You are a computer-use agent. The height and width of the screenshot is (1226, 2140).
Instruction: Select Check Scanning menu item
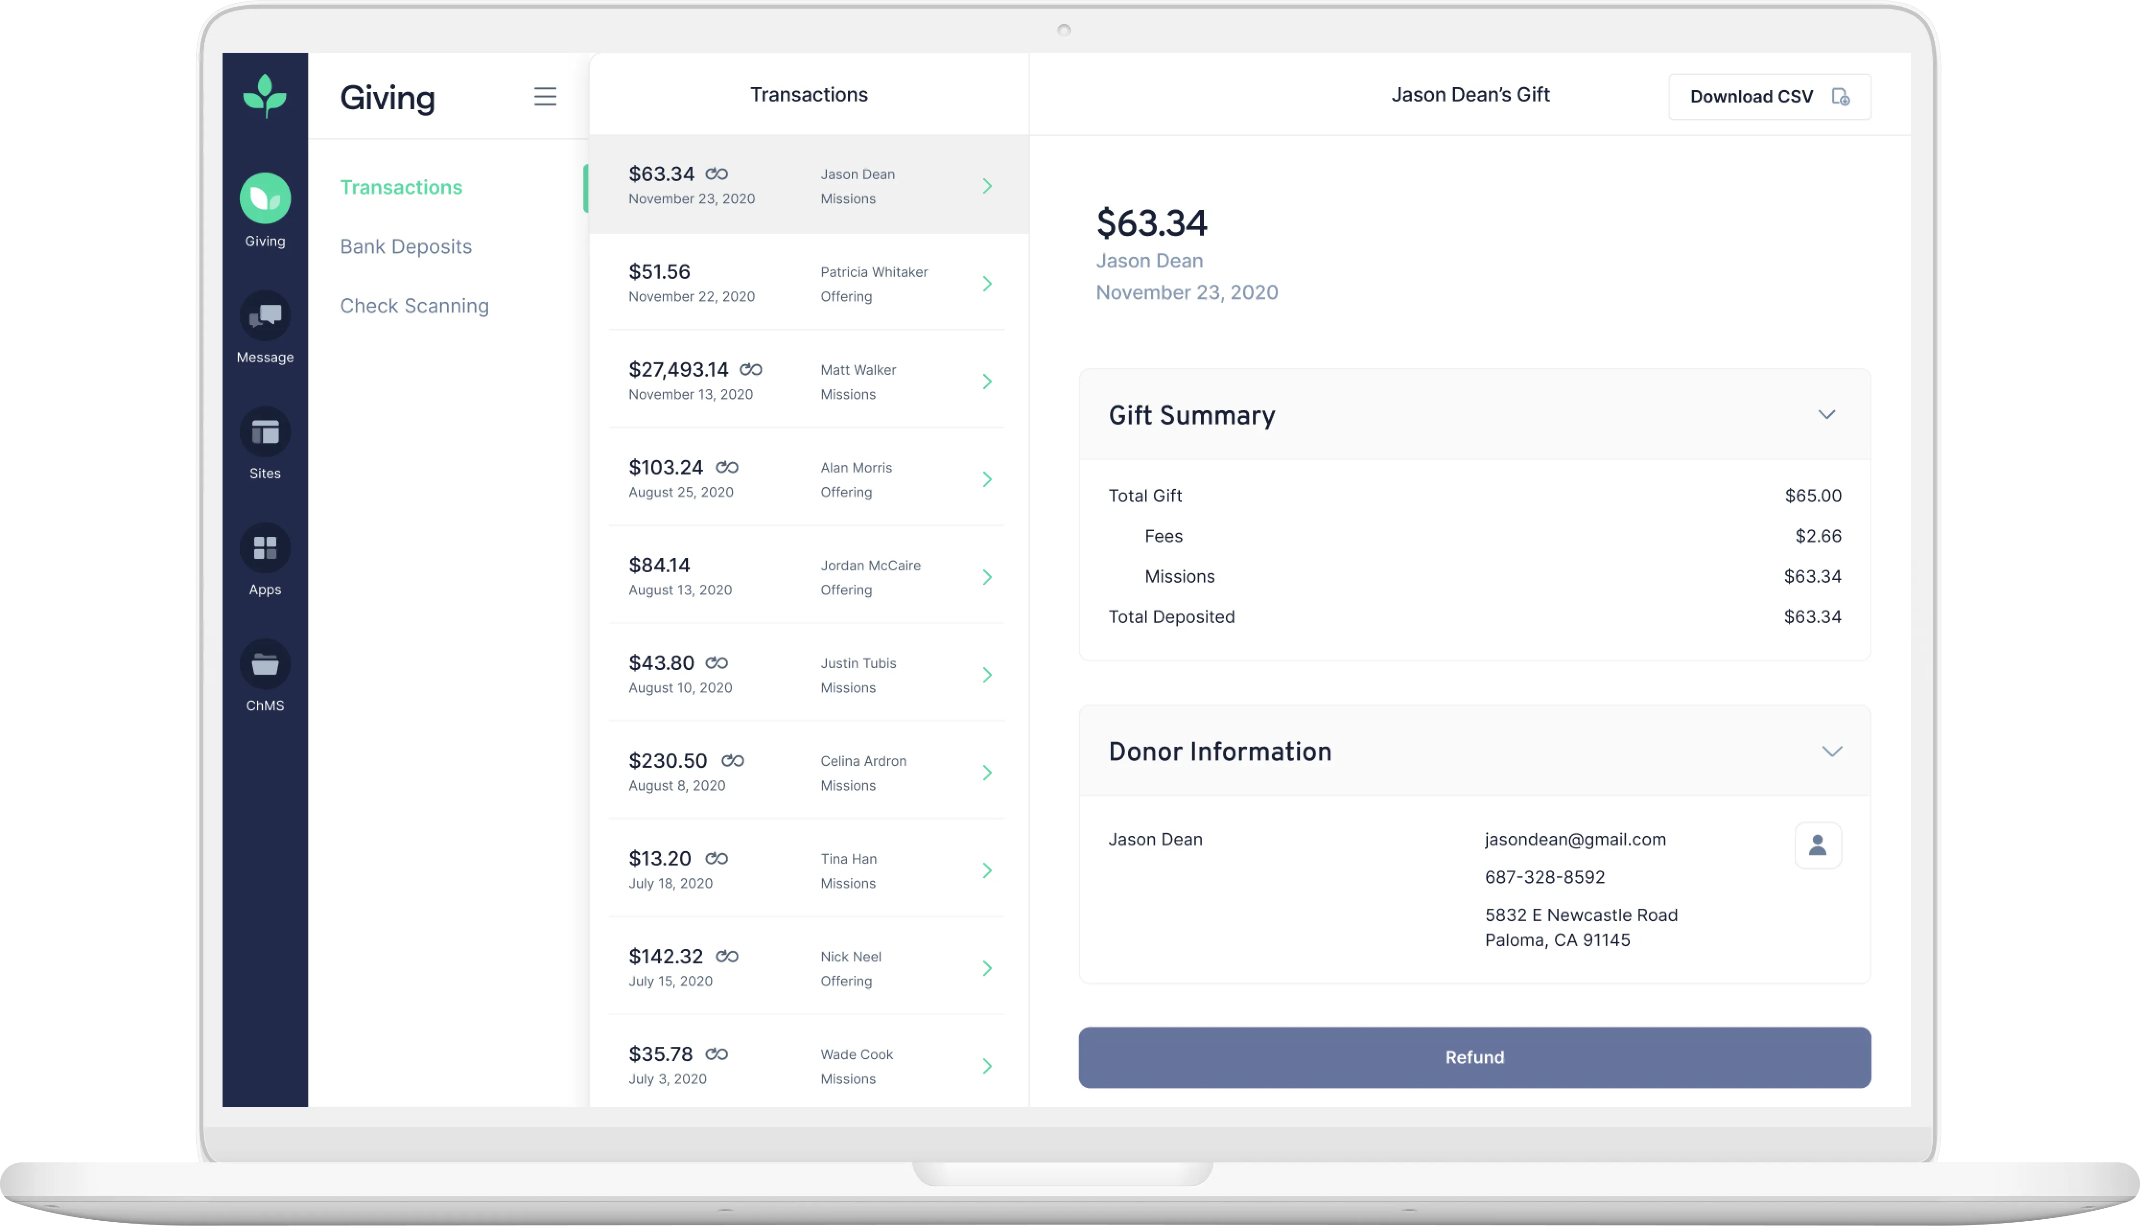tap(414, 306)
